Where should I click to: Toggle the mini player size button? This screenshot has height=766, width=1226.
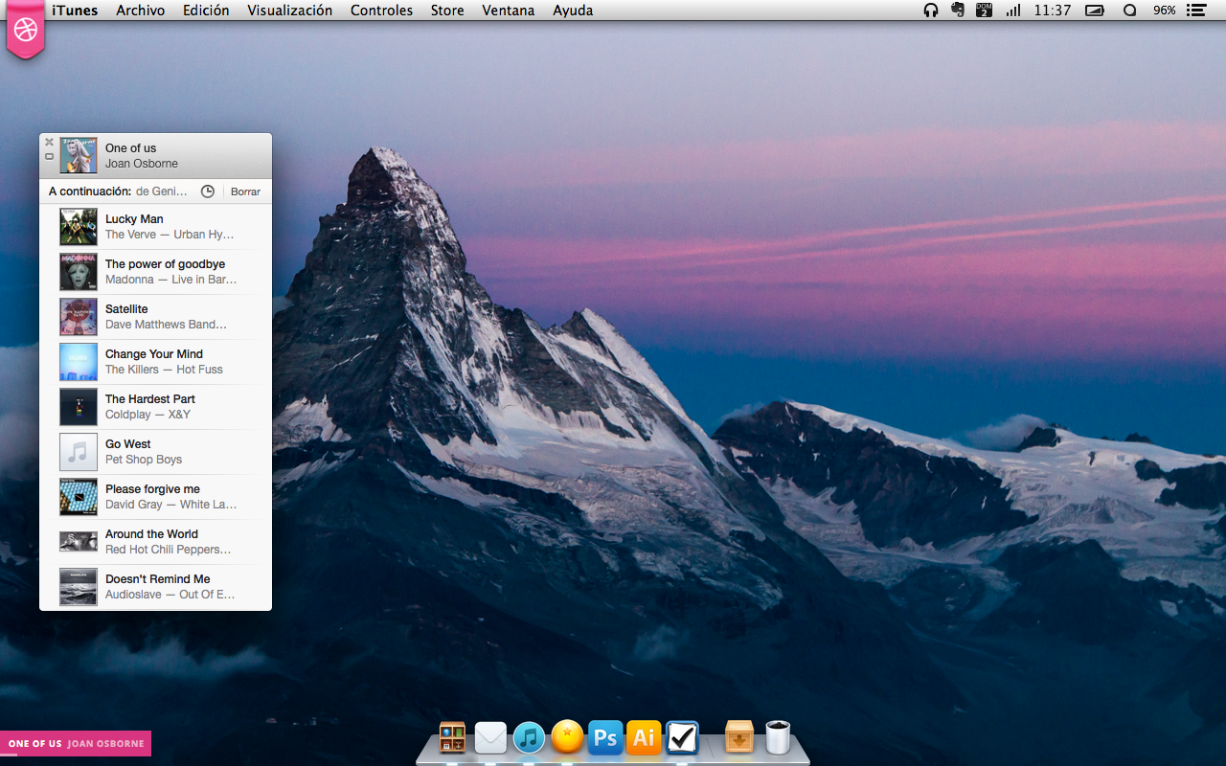(50, 156)
